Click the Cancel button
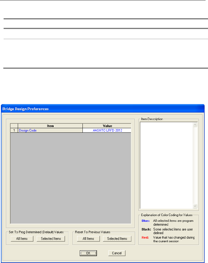208x263 pixels. 117,253
